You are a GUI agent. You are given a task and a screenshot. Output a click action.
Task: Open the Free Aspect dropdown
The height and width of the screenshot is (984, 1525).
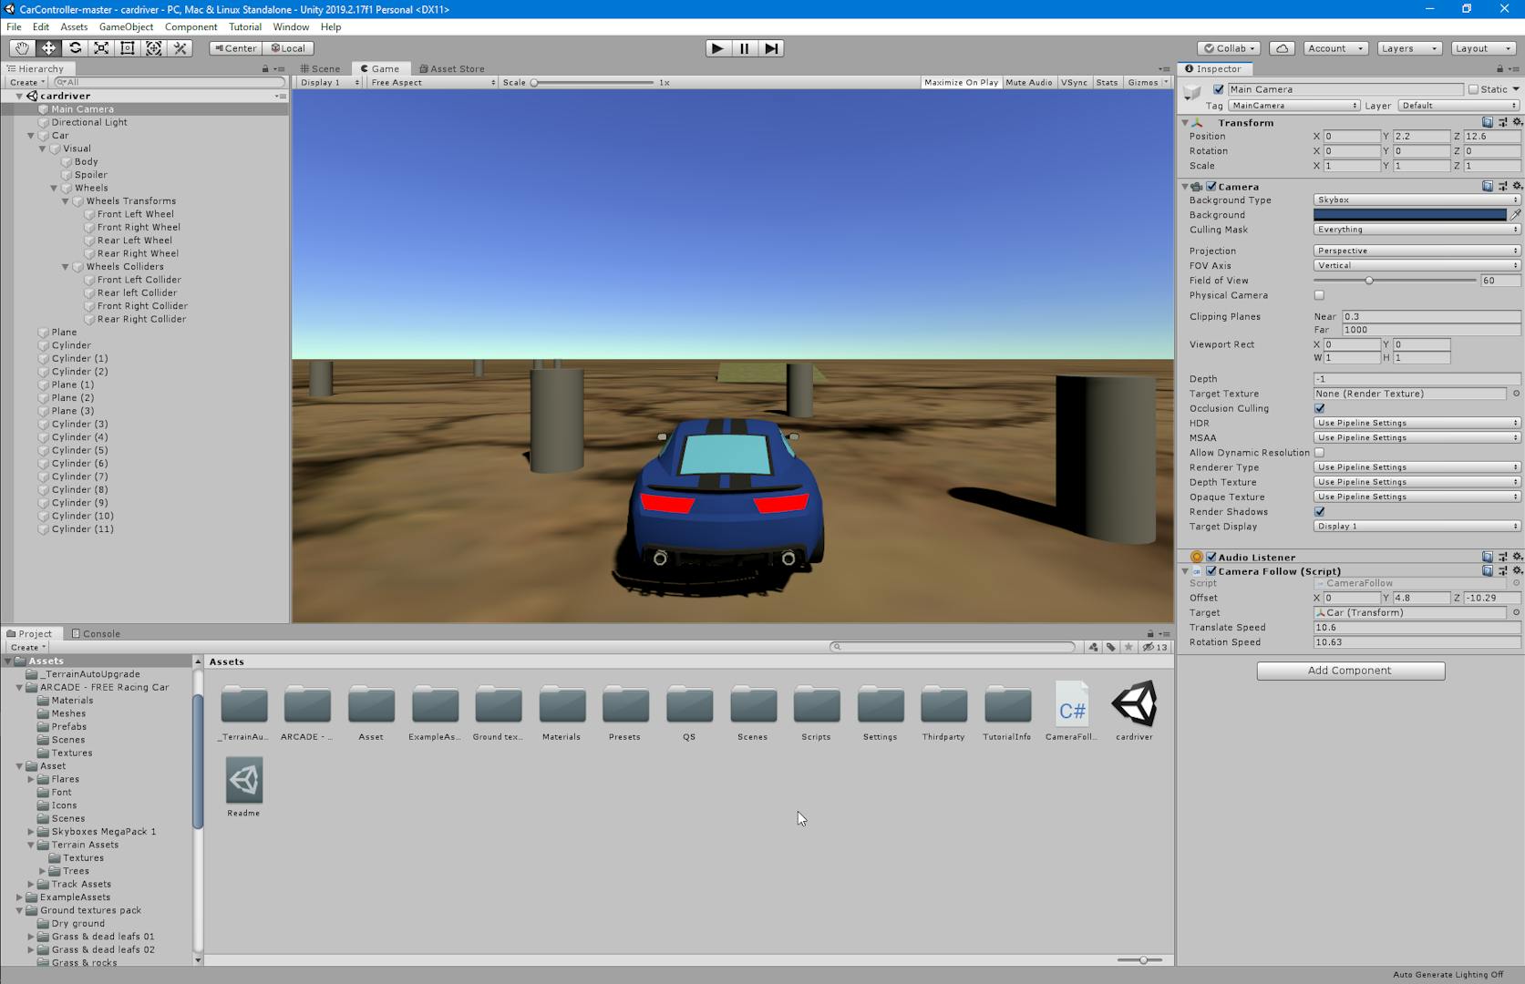coord(432,82)
